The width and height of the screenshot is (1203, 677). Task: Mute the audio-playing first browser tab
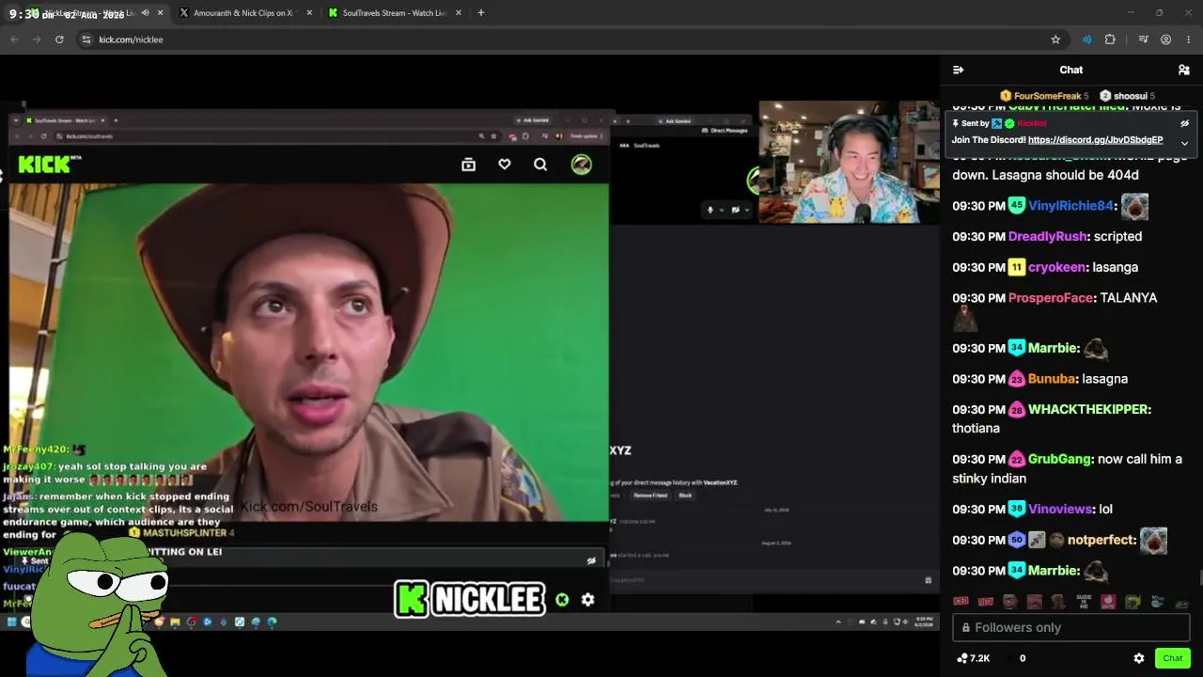(x=145, y=13)
